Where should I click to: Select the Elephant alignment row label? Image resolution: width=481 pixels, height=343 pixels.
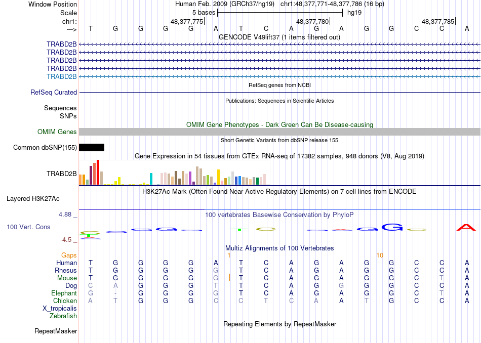64,293
